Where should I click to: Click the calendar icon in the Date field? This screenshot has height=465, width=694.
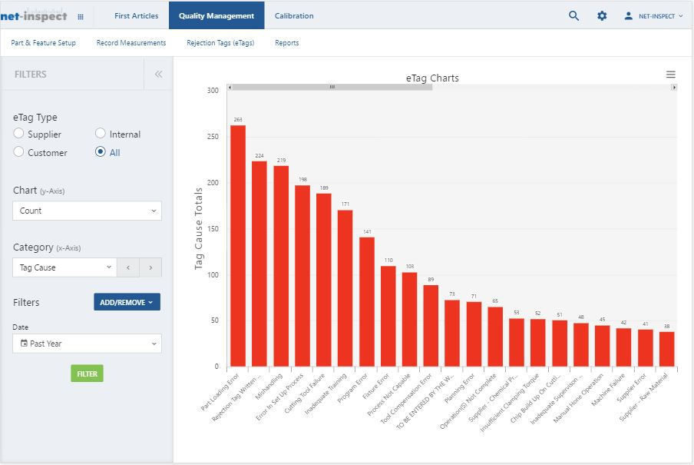coord(25,344)
